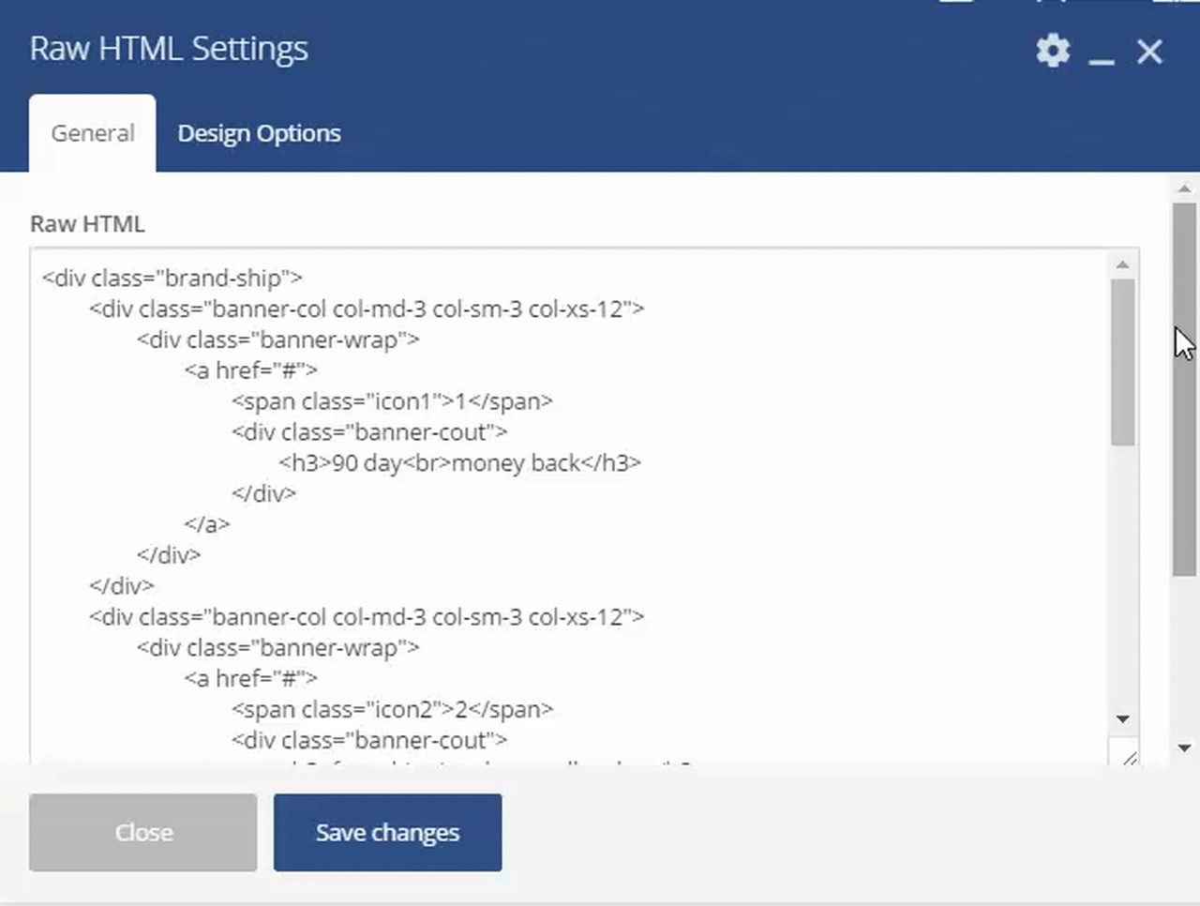Click the outer panel's scroll up arrow
This screenshot has width=1200, height=906.
(x=1185, y=189)
